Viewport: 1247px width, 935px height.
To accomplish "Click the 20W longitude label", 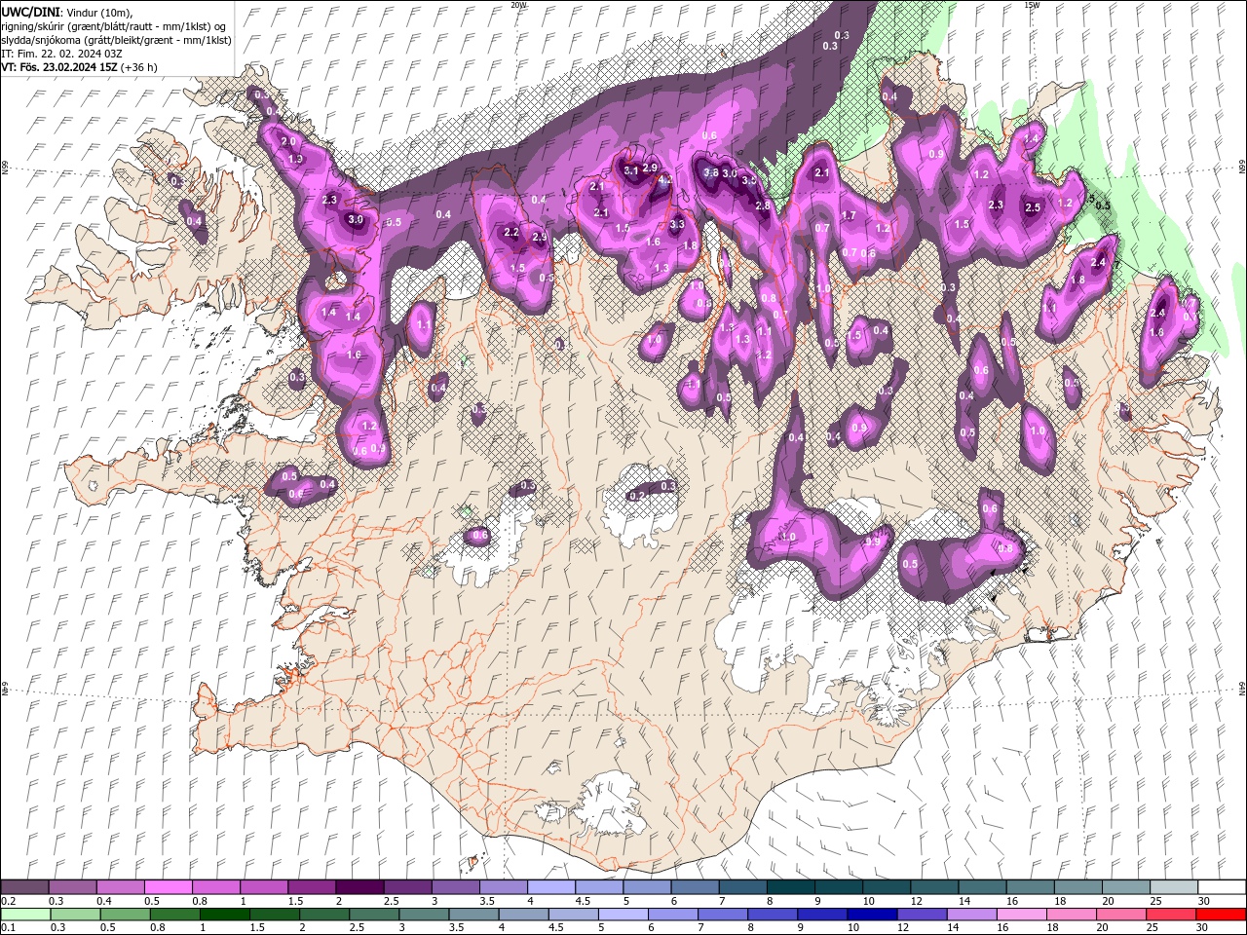I will (x=518, y=5).
